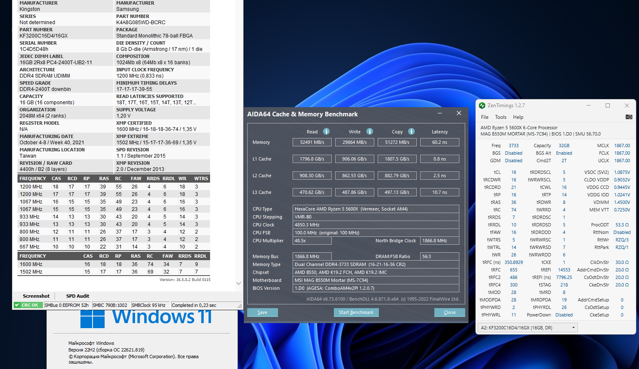
Task: Click the manufacturing location Taiwan
Action: pyautogui.click(x=28, y=156)
